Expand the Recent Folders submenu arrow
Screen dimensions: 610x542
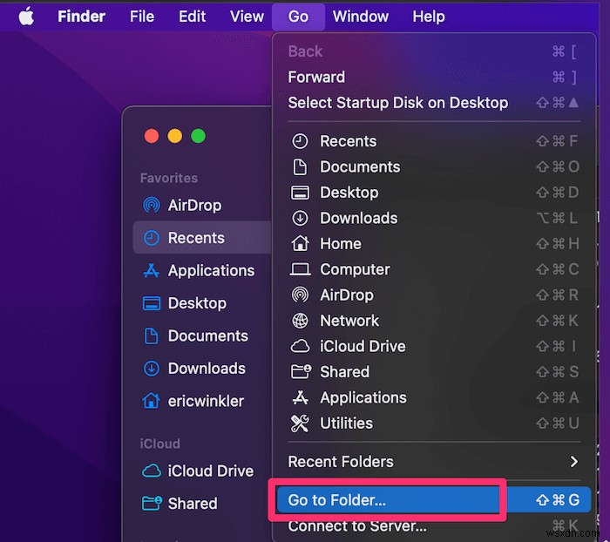click(x=573, y=462)
